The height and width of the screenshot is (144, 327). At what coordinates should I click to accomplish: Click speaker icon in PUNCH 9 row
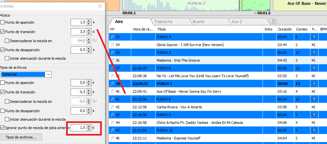pyautogui.click(x=313, y=115)
